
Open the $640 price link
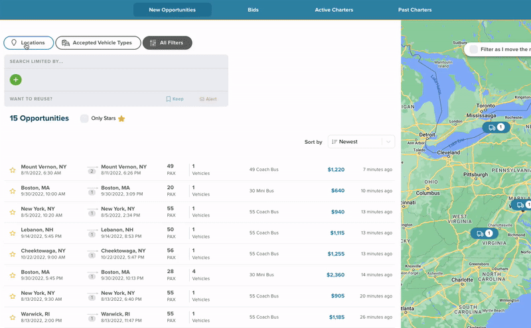click(338, 191)
